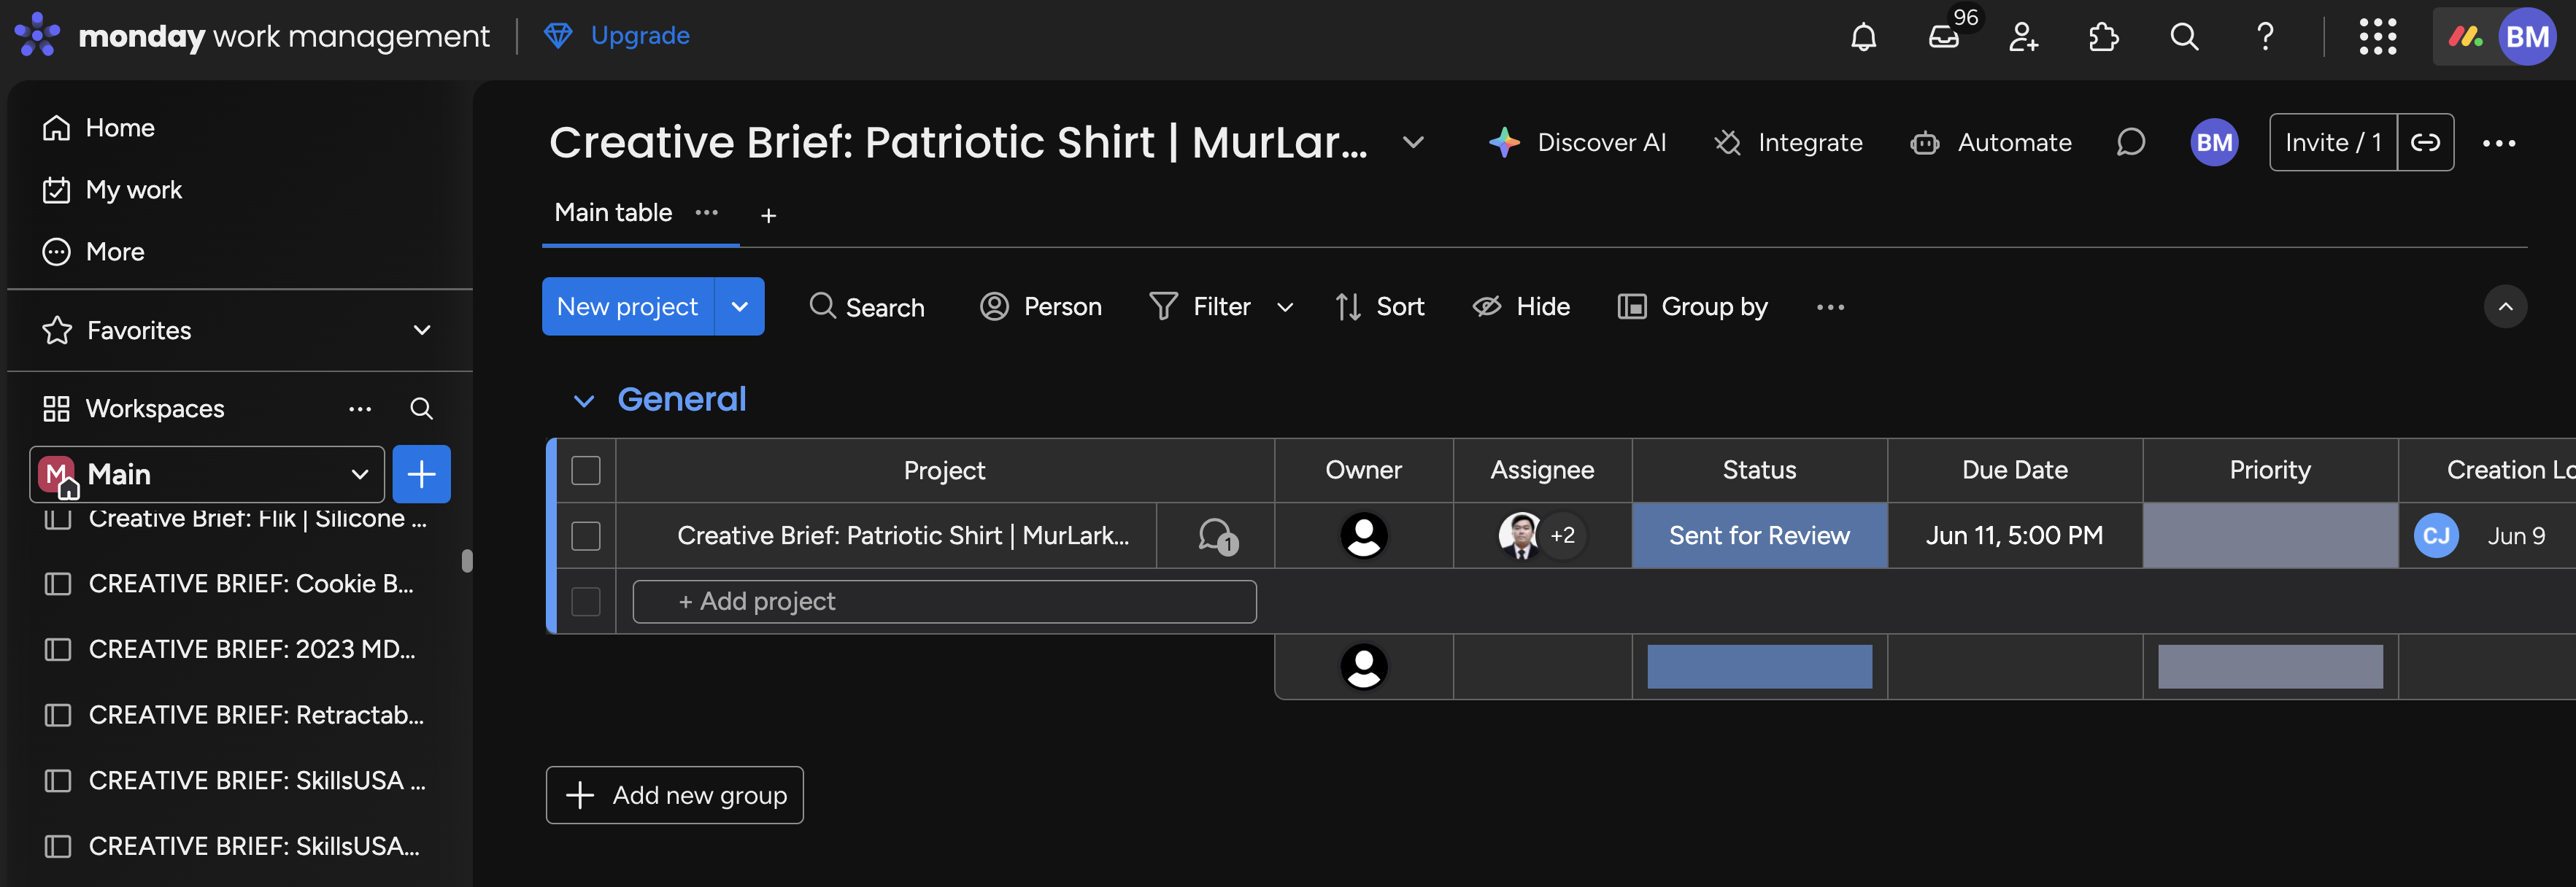Open Sort options
The image size is (2576, 887).
pyautogui.click(x=1380, y=307)
